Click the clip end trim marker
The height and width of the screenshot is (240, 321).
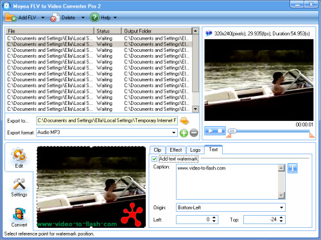(x=312, y=135)
